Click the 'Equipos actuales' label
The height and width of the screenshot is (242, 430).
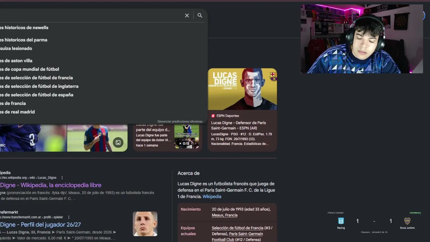point(188,231)
